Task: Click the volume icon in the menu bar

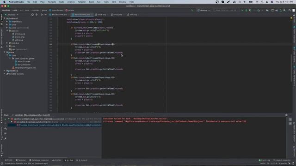Action: (x=245, y=2)
